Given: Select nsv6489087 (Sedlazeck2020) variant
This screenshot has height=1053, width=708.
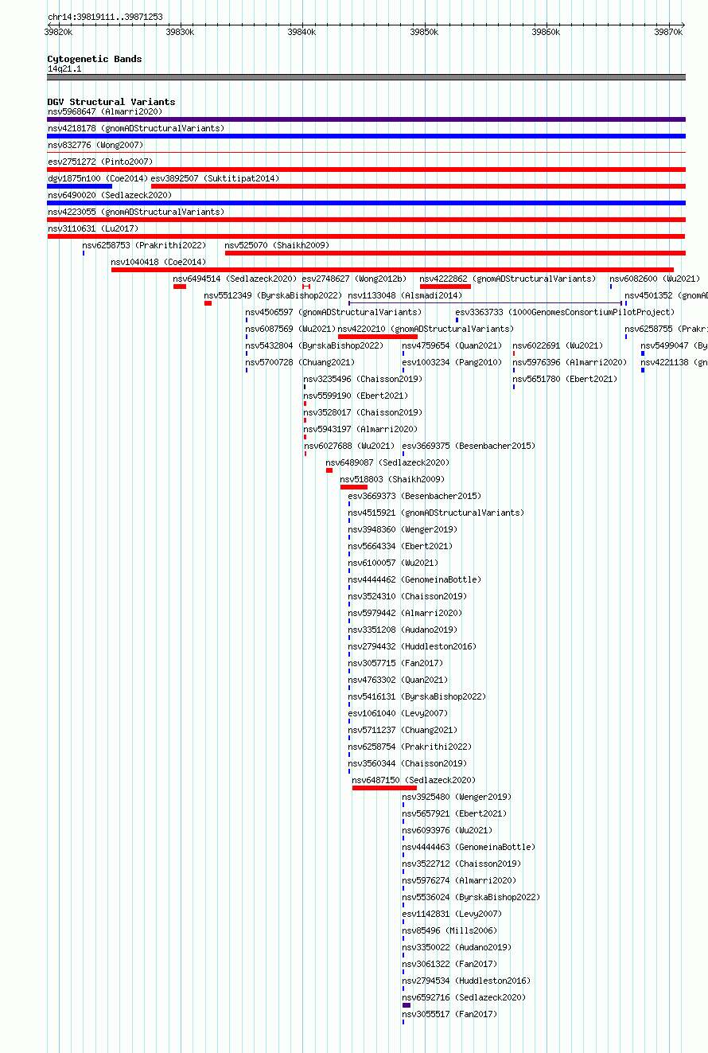Looking at the screenshot, I should (x=387, y=462).
